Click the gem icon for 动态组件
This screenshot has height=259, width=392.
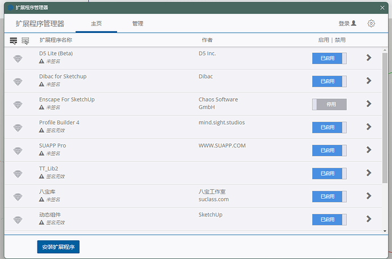[18, 220]
